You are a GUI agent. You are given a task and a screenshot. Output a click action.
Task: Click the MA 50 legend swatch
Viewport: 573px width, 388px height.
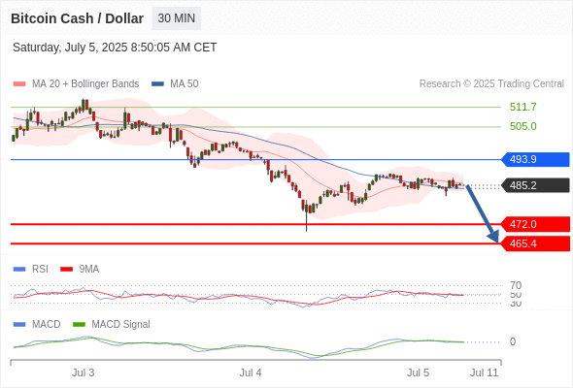157,84
